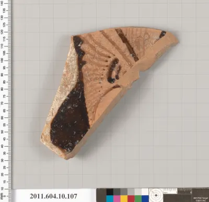The height and width of the screenshot is (202, 209).
Task: Click the circular focus target bullseye
Action: tap(156, 195)
